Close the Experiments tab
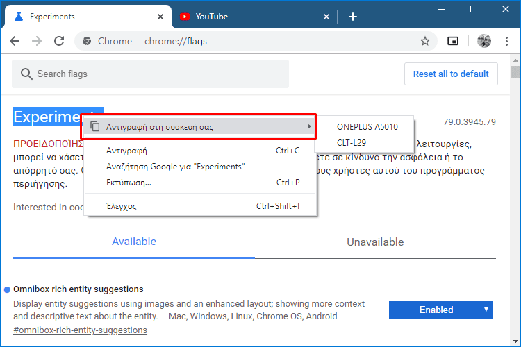Screen dimensions: 521x347 tap(160, 17)
